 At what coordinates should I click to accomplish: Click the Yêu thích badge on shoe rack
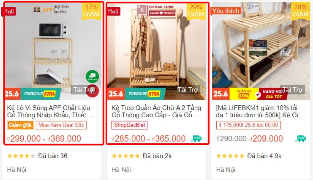coord(226,11)
